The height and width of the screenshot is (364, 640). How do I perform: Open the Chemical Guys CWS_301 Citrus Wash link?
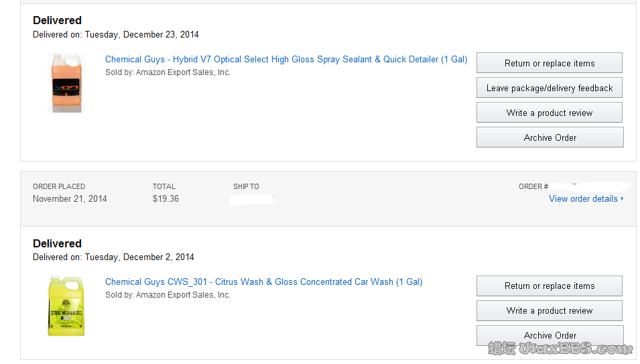coord(263,282)
